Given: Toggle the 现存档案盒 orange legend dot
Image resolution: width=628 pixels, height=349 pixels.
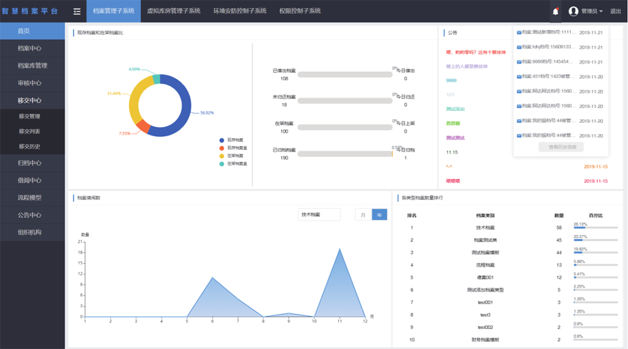Looking at the screenshot, I should click(x=221, y=148).
